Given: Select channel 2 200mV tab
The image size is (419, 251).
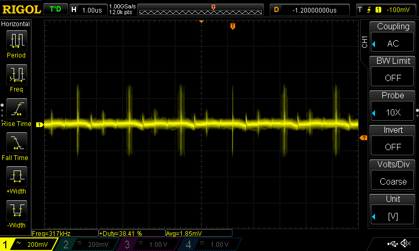Looking at the screenshot, I should tap(88, 244).
